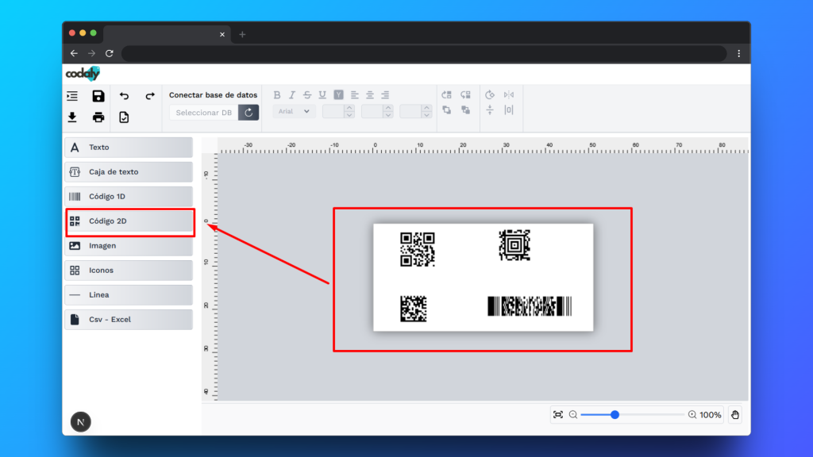The width and height of the screenshot is (813, 457).
Task: Center align the text
Action: click(x=370, y=95)
